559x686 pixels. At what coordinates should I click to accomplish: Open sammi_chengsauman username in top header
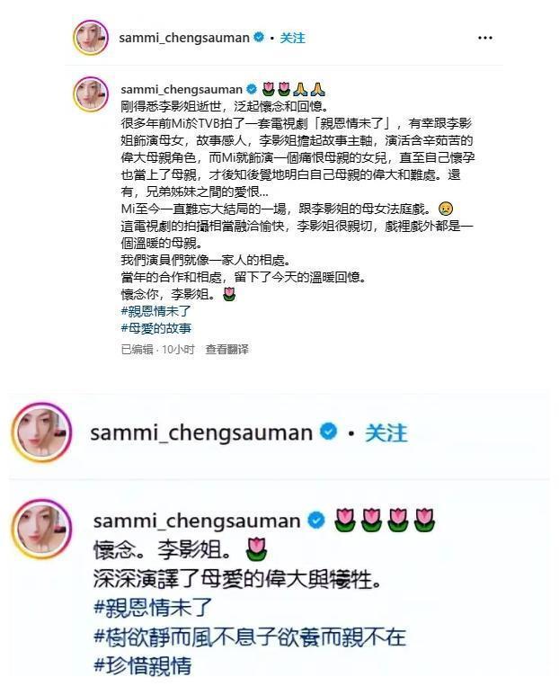(184, 38)
